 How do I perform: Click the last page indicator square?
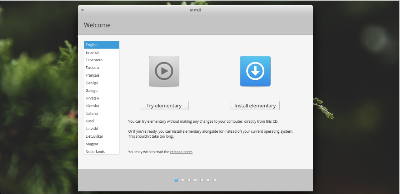(x=215, y=180)
